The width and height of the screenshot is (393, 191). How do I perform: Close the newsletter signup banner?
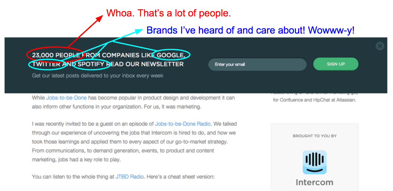coord(380,46)
